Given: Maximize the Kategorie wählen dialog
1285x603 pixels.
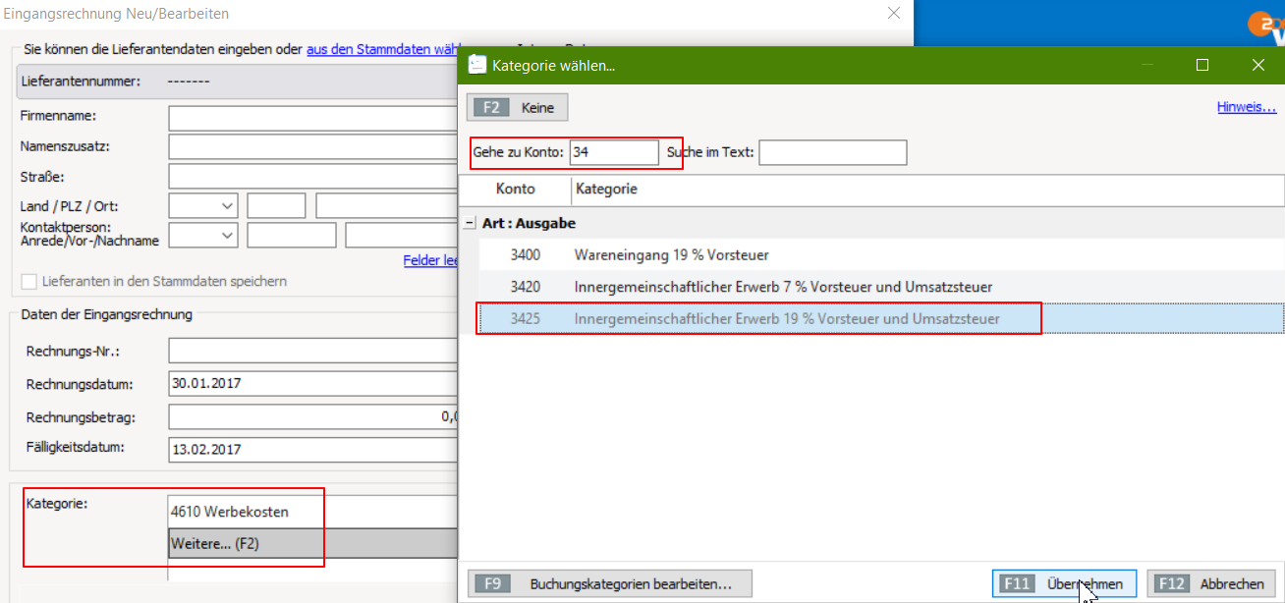Looking at the screenshot, I should 1202,65.
